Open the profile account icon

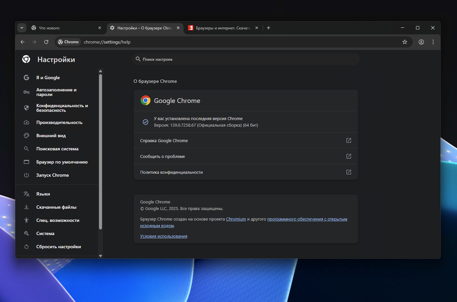421,42
